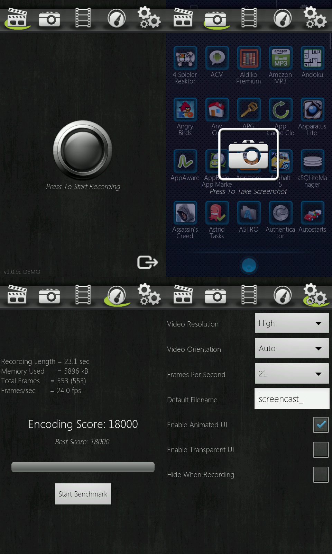
Task: Open the Angry Birds app icon
Action: [x=185, y=110]
